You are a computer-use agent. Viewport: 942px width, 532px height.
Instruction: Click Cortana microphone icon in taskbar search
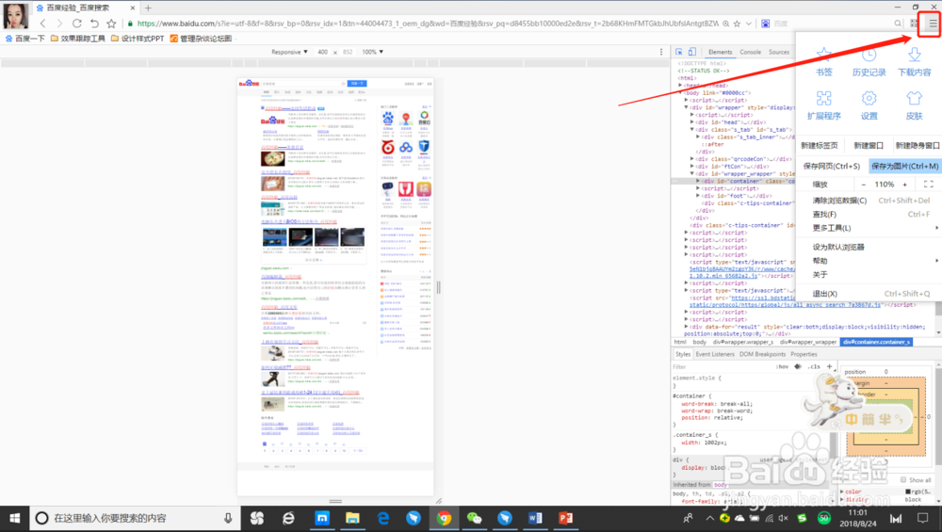[x=228, y=518]
